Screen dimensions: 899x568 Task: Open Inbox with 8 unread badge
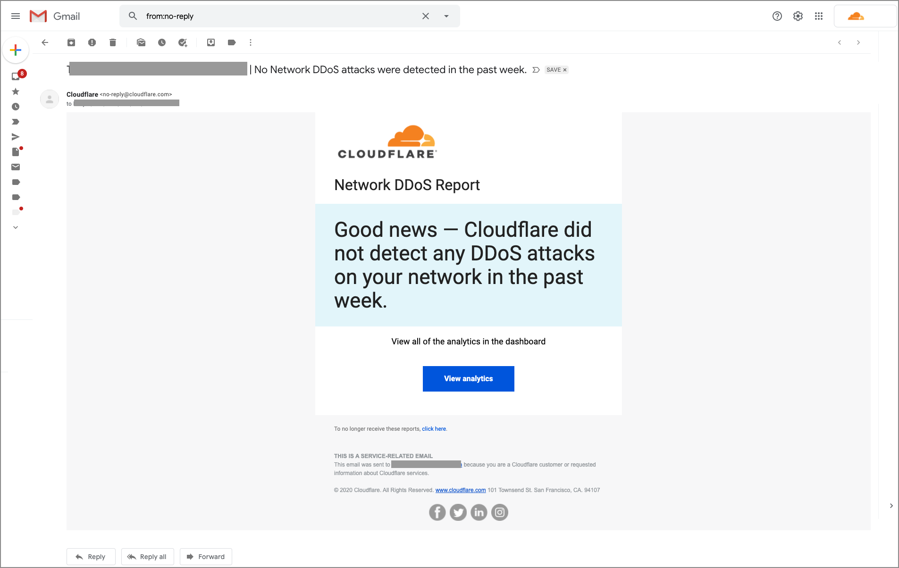click(16, 76)
